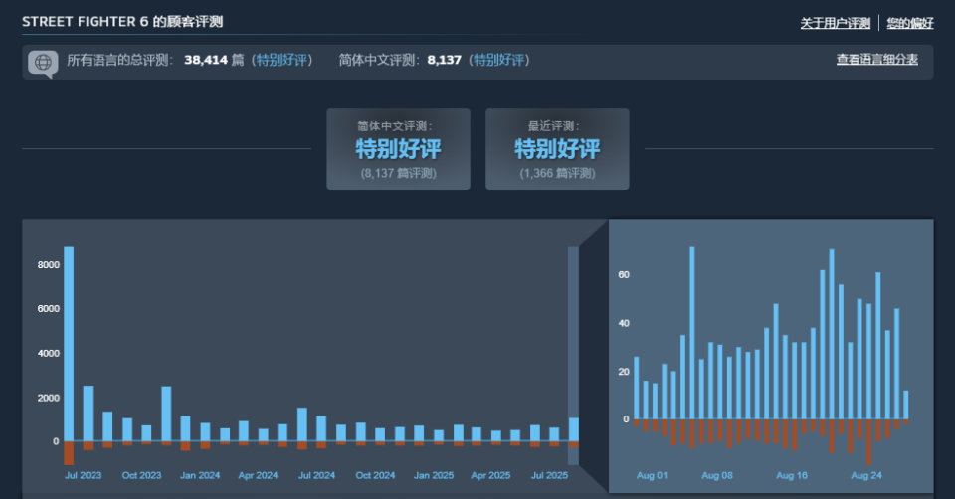
Task: Click blue bar above the Jul 2024 label
Action: [x=302, y=424]
